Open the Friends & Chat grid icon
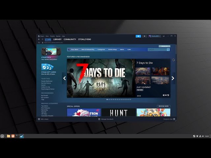 pos(174,119)
